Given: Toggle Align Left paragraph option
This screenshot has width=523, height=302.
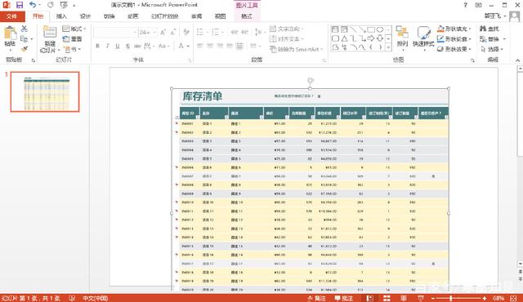Looking at the screenshot, I should 199,46.
